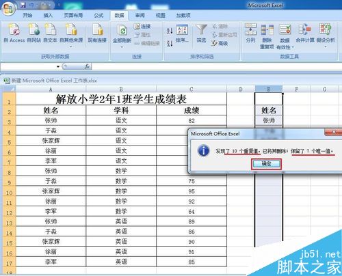Click the Sort A to Z ascending icon

pyautogui.click(x=170, y=31)
